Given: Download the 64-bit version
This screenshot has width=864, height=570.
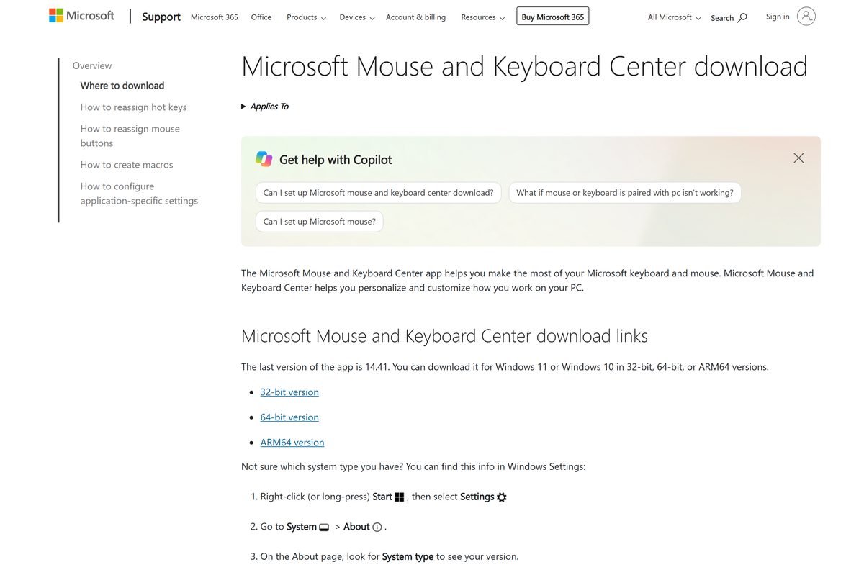Looking at the screenshot, I should [x=289, y=417].
